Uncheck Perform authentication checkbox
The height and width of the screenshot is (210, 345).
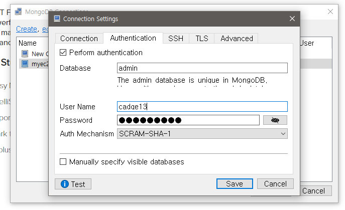tap(63, 53)
